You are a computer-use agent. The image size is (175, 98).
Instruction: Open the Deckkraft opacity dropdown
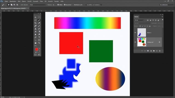pyautogui.click(x=160, y=23)
